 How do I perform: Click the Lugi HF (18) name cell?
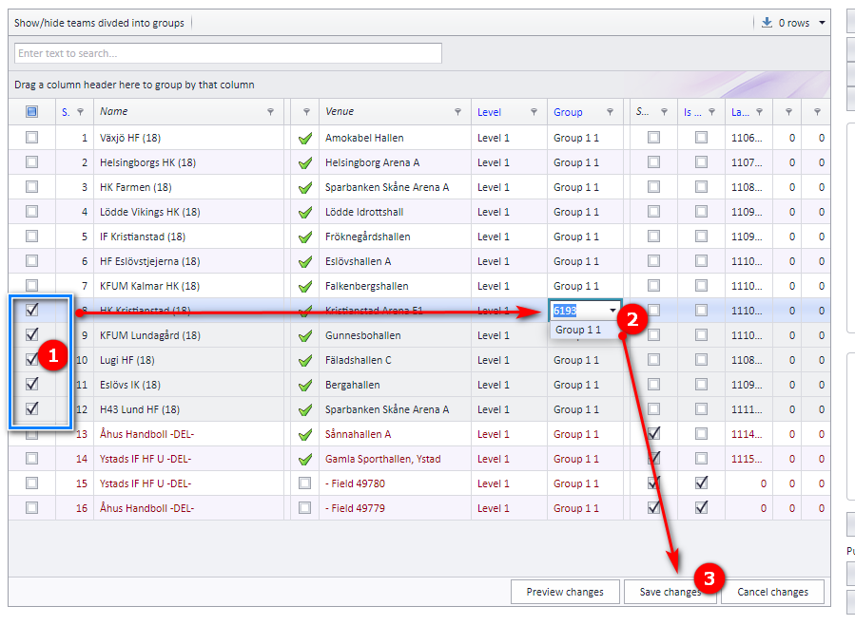click(188, 360)
